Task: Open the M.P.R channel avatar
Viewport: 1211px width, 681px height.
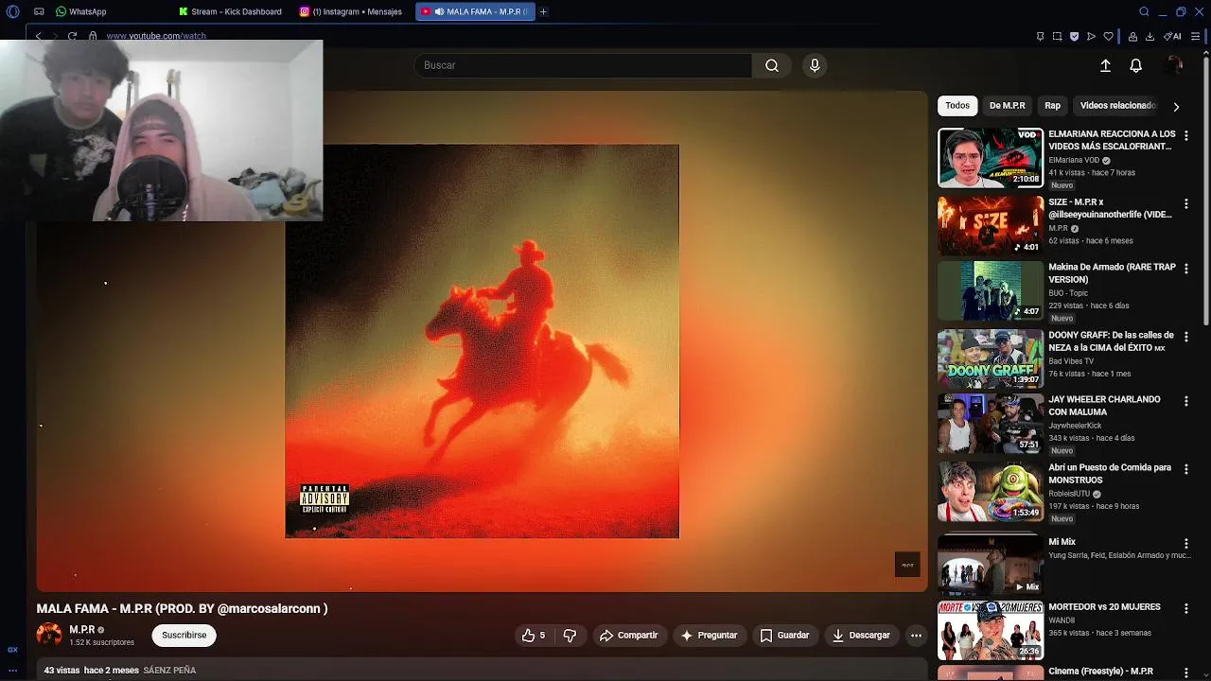Action: point(49,635)
